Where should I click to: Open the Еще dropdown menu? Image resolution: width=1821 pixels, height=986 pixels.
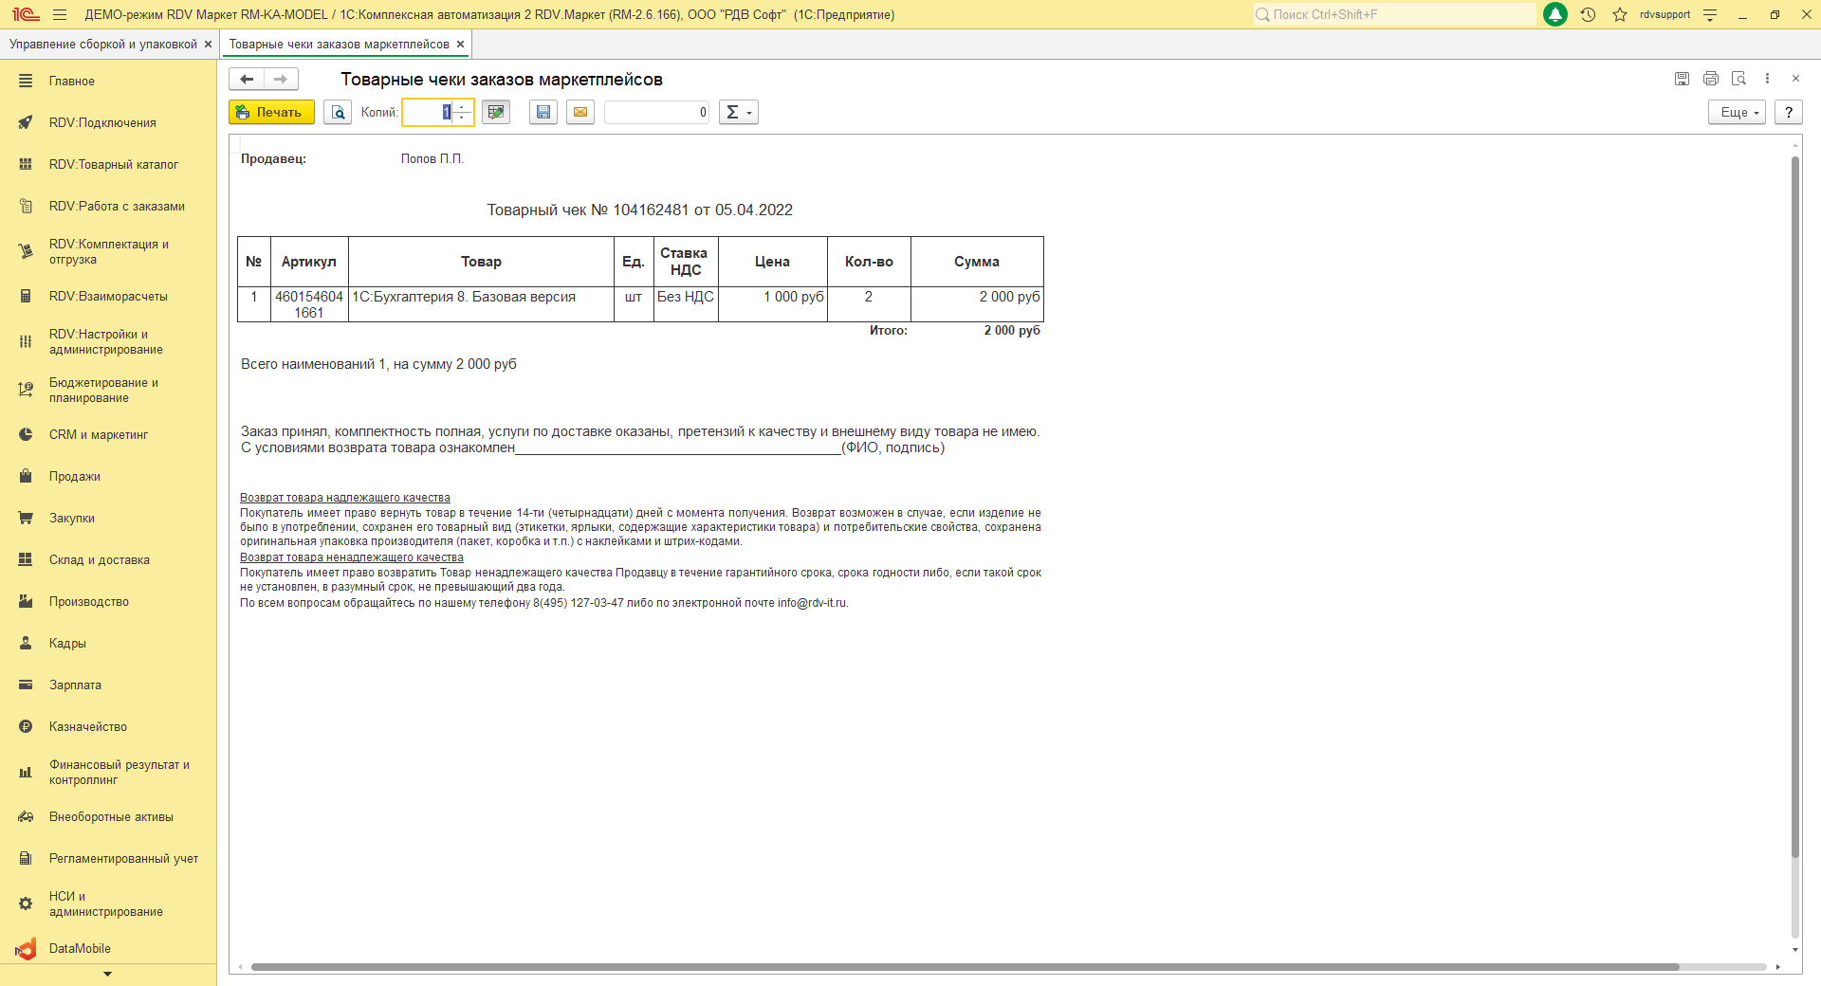click(x=1737, y=112)
